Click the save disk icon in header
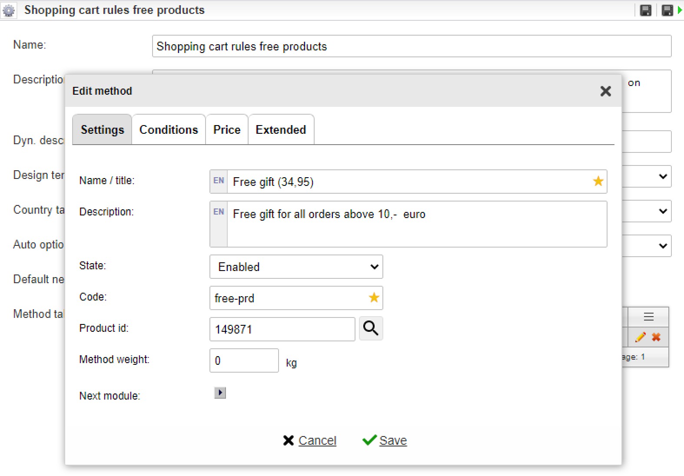This screenshot has height=476, width=684. 646,10
